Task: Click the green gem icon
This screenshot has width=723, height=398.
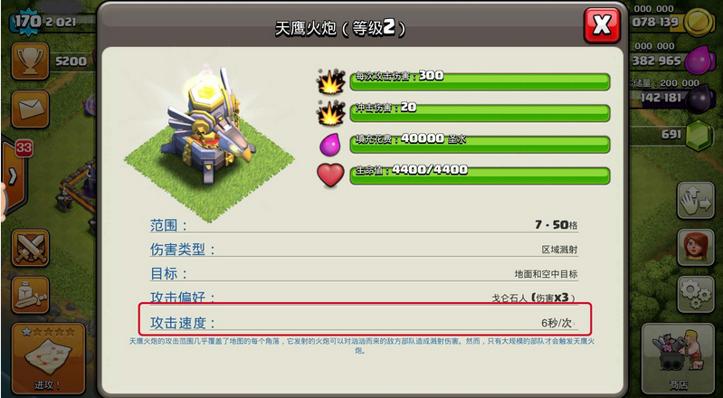Action: [x=699, y=135]
